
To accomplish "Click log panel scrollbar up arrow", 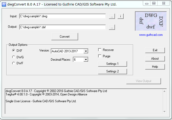I will click(164, 91).
